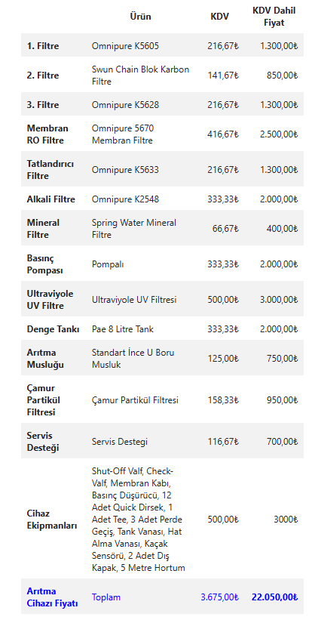Screen dimensions: 315x623
Task: Click the KDV Dahil Fiyat header
Action: pos(274,17)
